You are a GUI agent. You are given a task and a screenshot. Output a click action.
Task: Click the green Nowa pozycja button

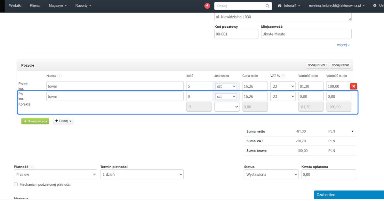click(35, 121)
